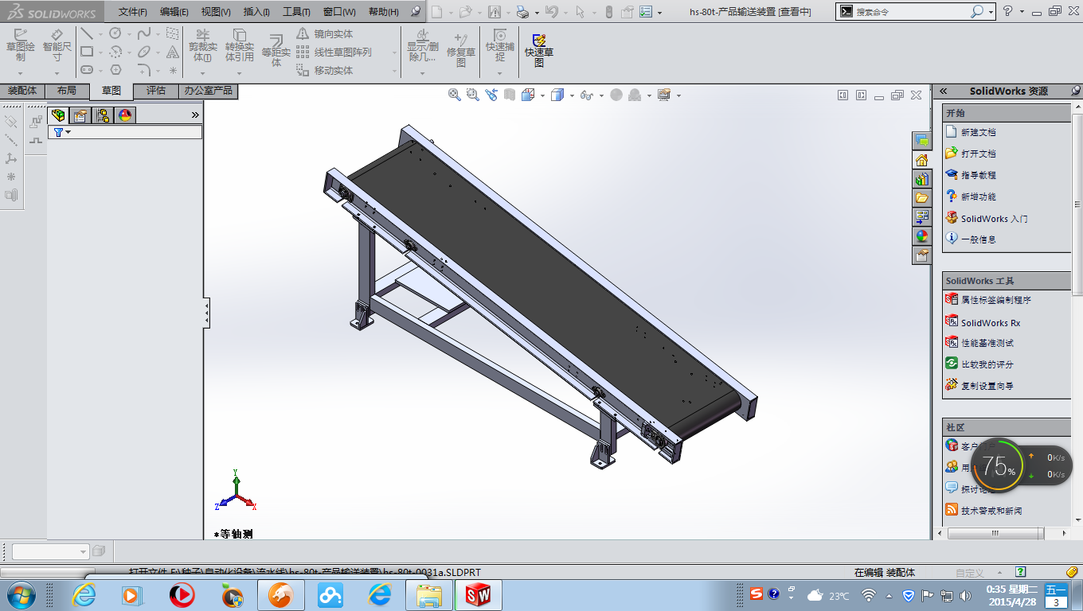Click the sketch Text (A) tool
Screen dimensions: 1083x611
coord(173,52)
